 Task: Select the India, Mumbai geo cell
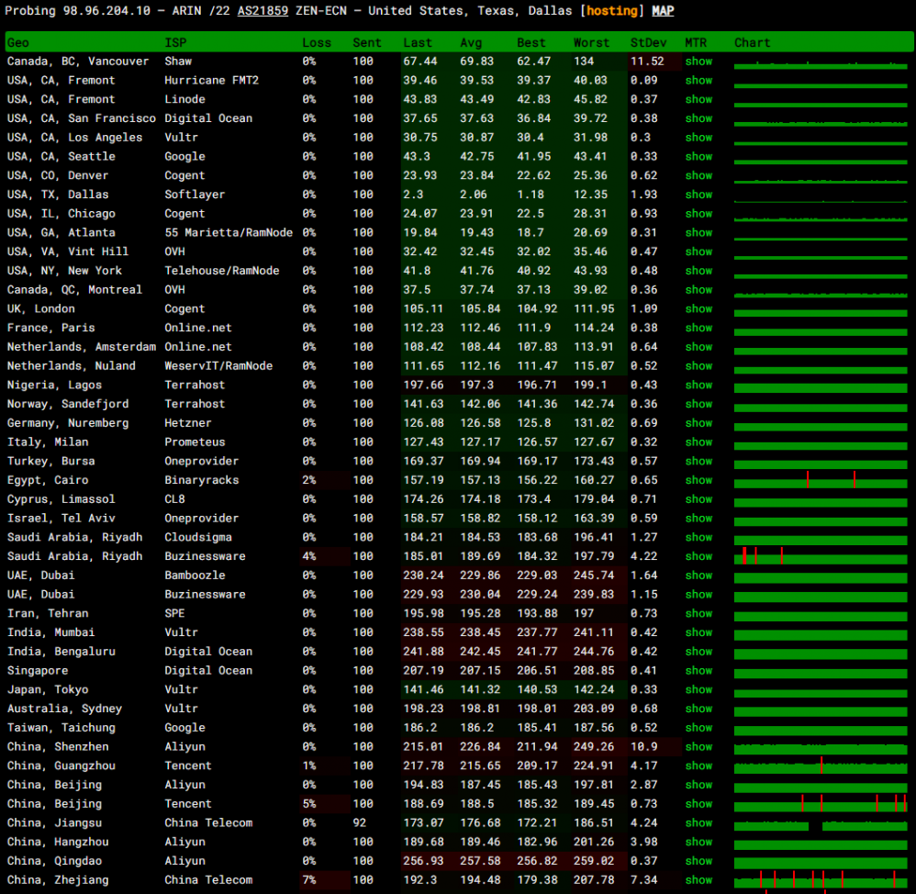coord(50,632)
